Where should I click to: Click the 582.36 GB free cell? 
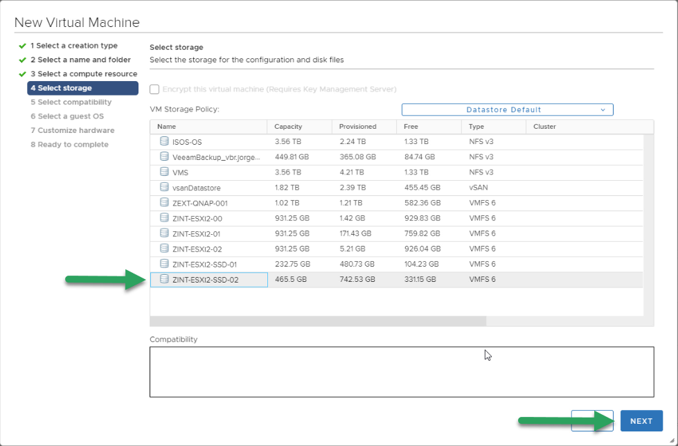pyautogui.click(x=422, y=202)
